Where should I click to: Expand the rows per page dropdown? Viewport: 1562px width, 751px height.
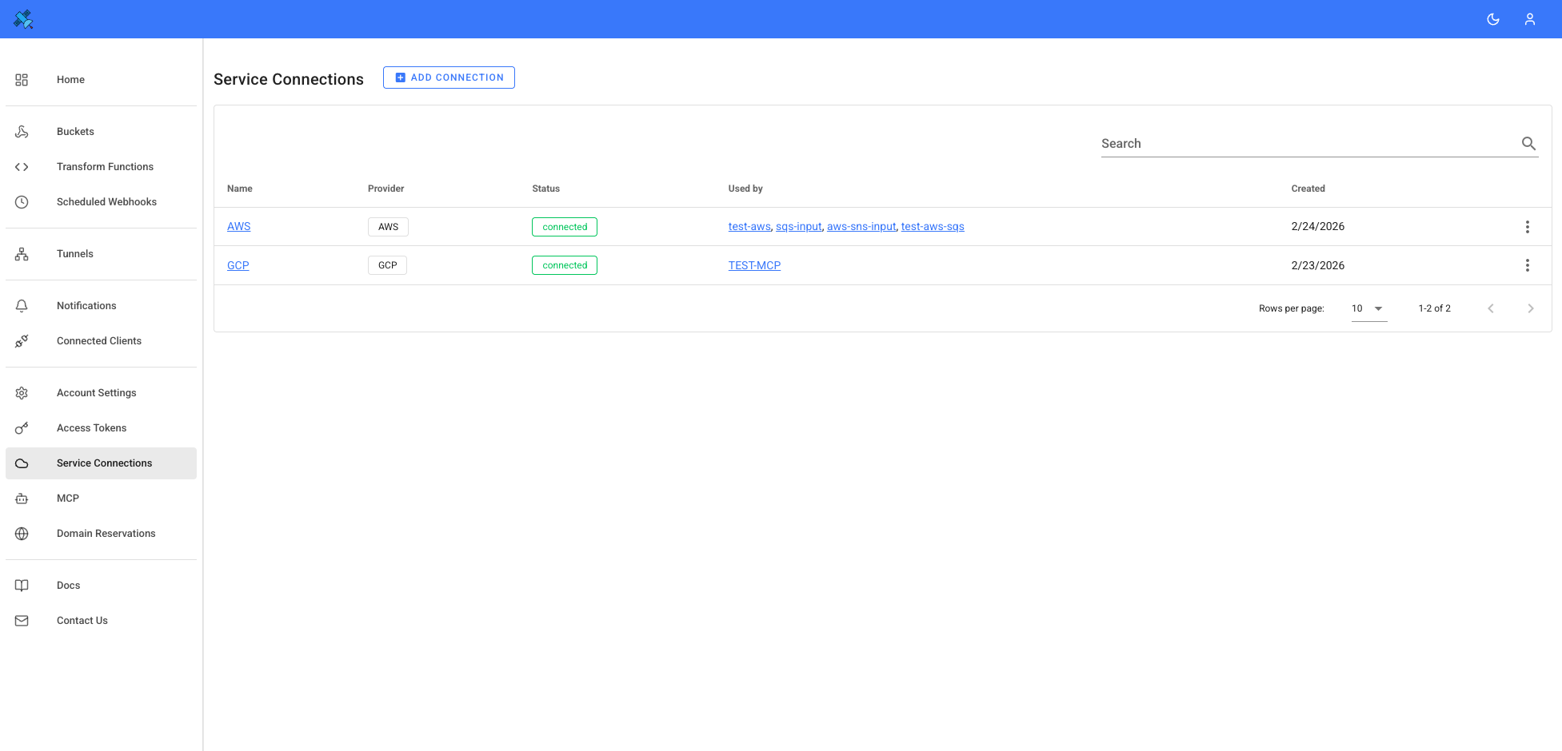1368,308
